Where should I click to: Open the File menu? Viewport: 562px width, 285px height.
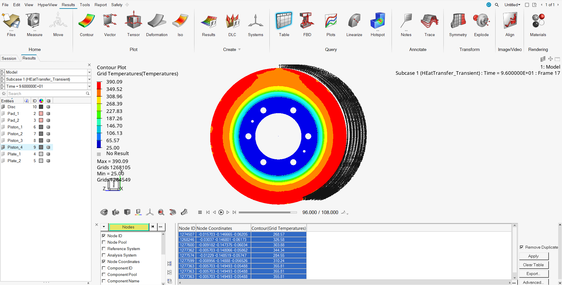tap(5, 5)
